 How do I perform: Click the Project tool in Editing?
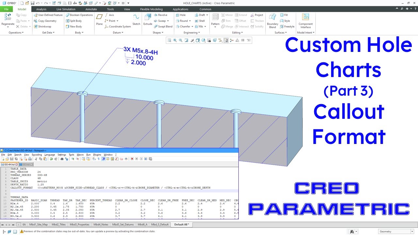coord(257,15)
